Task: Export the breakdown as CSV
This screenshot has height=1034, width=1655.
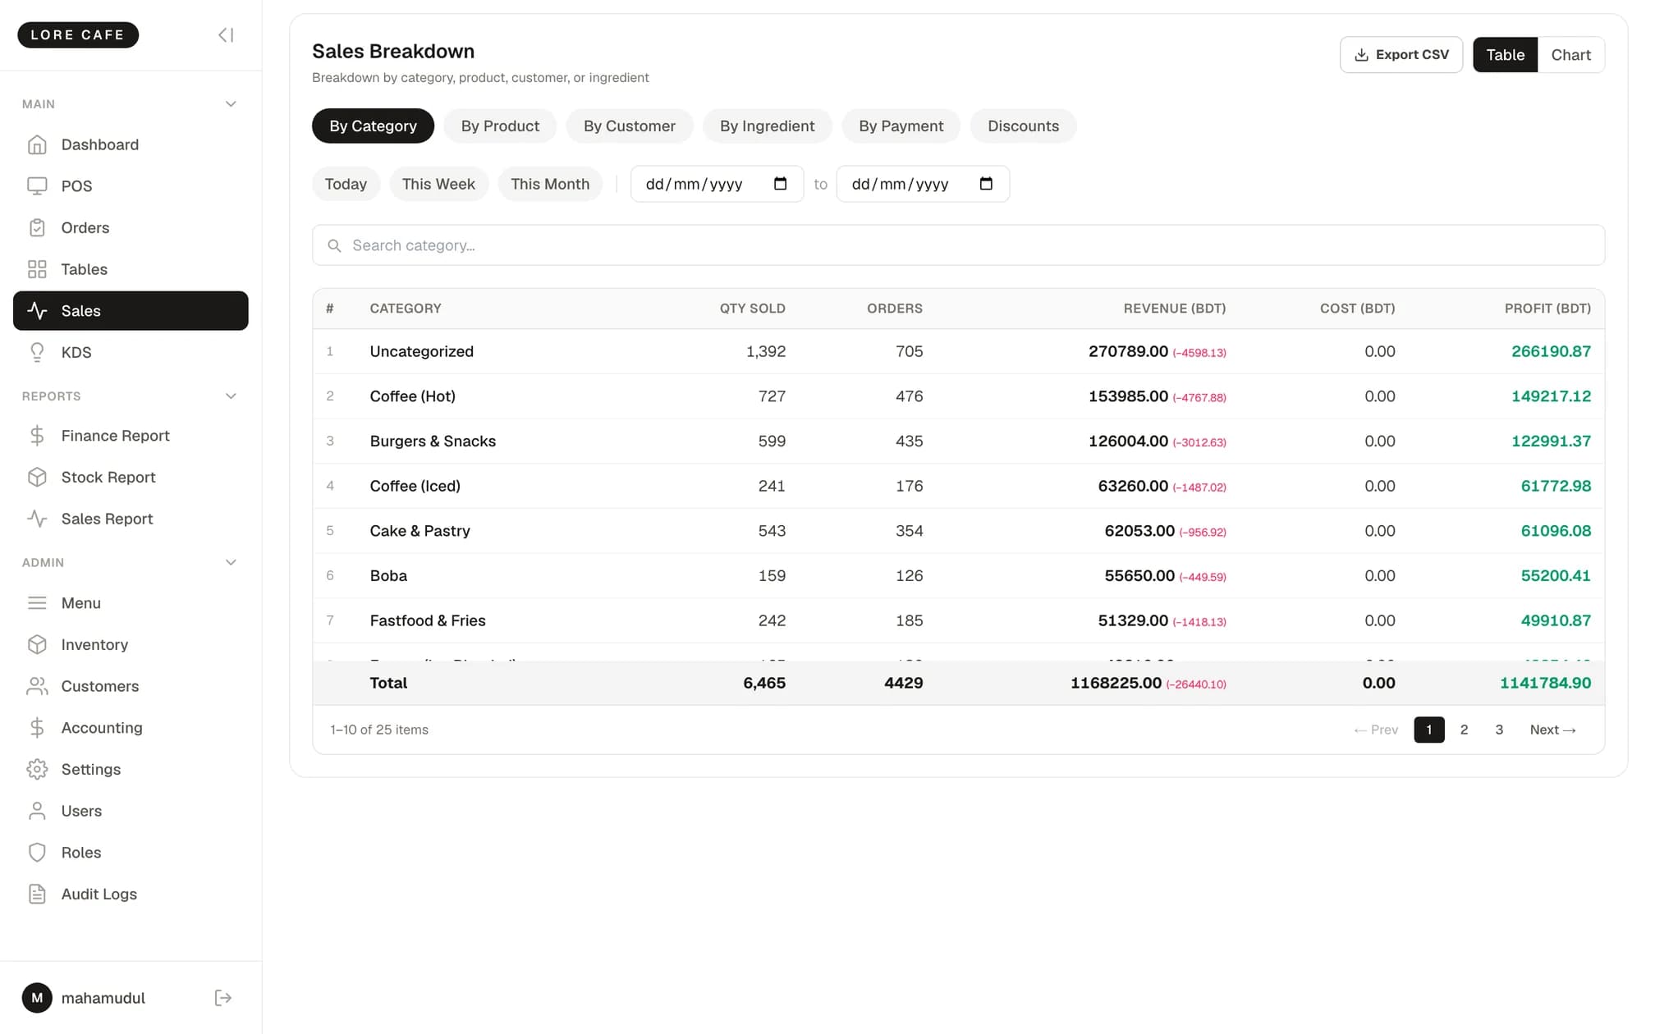Action: coord(1401,55)
